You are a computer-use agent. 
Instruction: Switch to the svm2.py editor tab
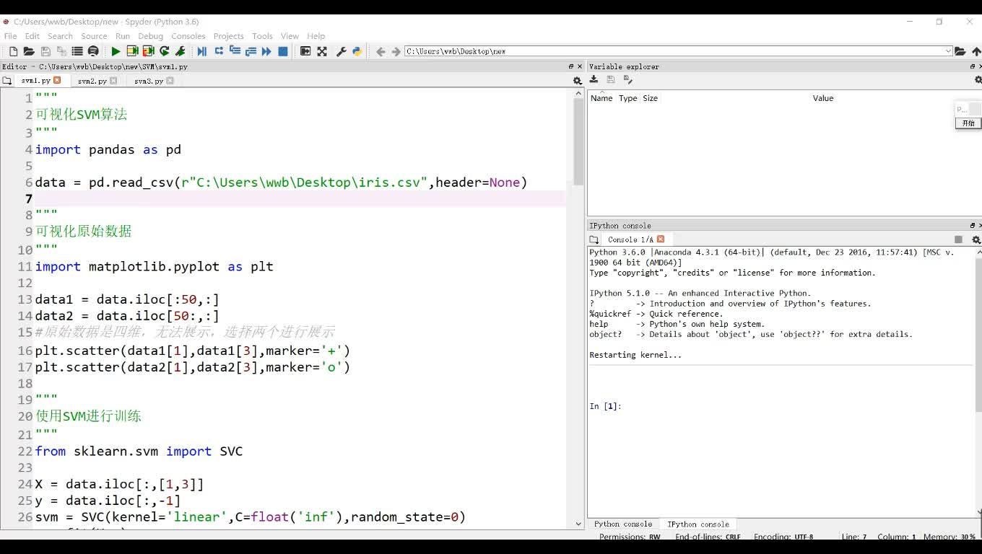coord(92,81)
